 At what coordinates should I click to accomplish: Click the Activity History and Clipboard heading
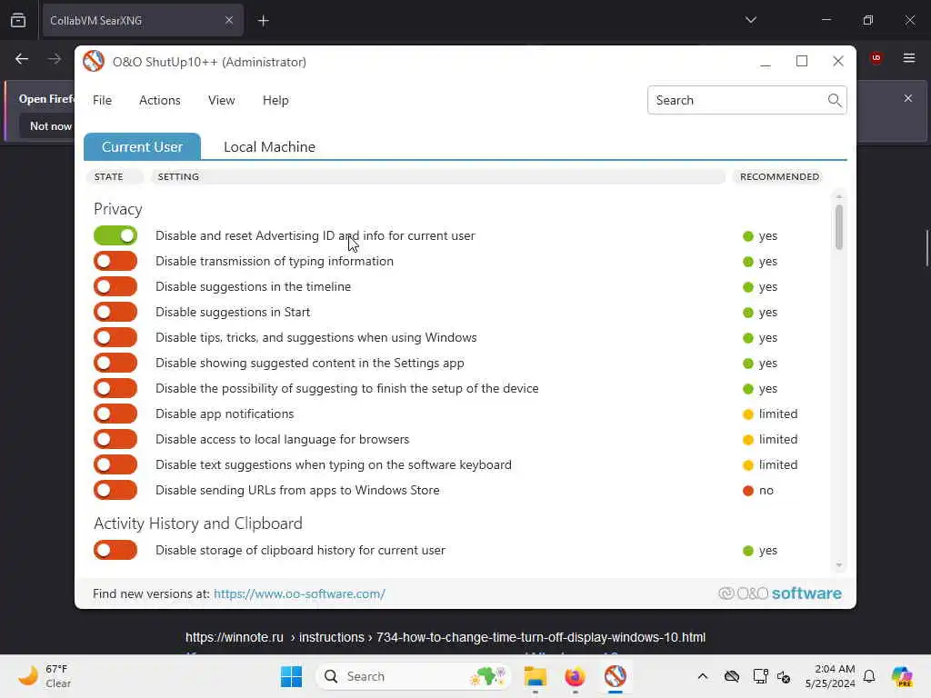click(198, 523)
